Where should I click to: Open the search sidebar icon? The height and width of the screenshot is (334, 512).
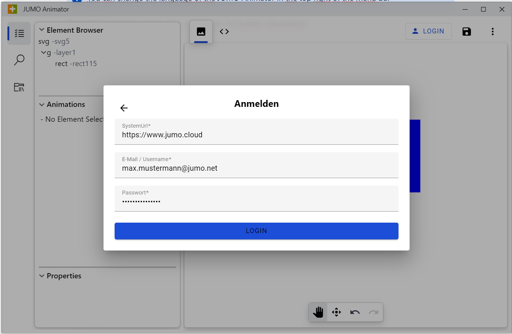tap(19, 60)
